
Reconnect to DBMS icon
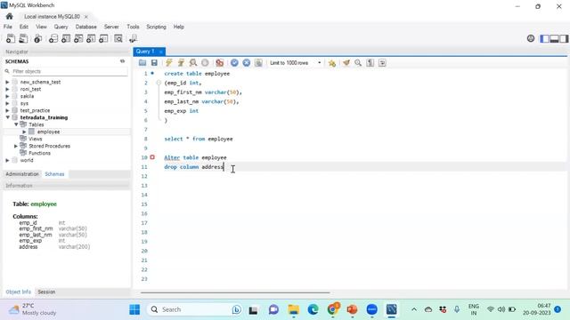(133, 38)
